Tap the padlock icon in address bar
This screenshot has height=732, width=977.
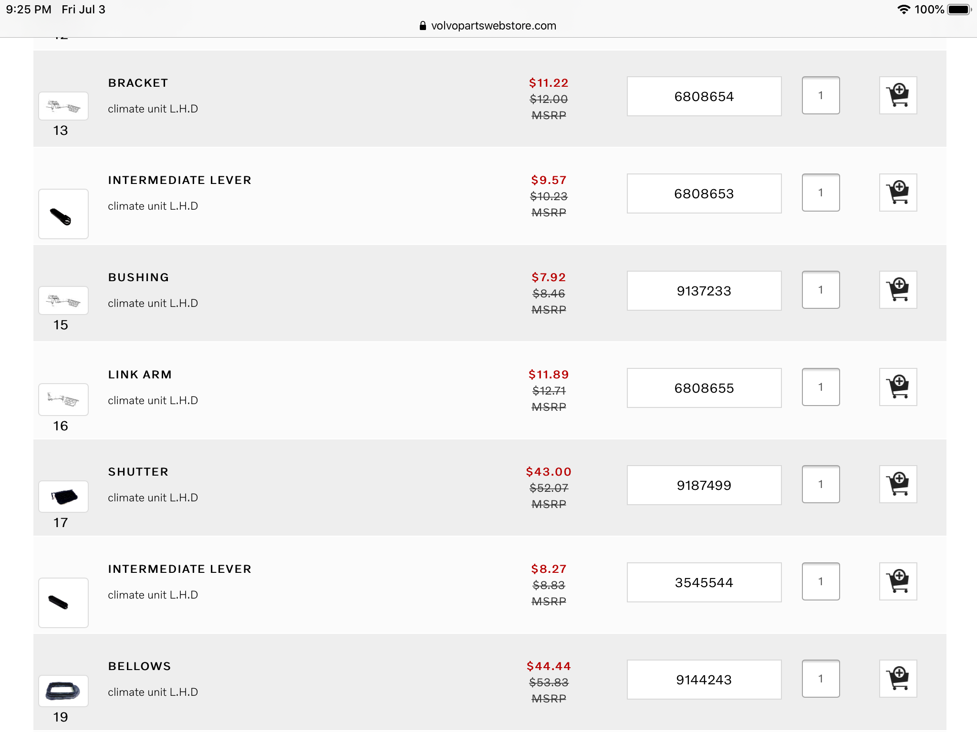423,26
